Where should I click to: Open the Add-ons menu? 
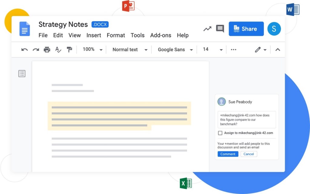[x=161, y=35]
